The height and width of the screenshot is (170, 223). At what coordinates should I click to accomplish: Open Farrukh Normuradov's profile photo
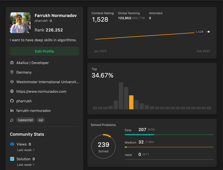pyautogui.click(x=20, y=23)
